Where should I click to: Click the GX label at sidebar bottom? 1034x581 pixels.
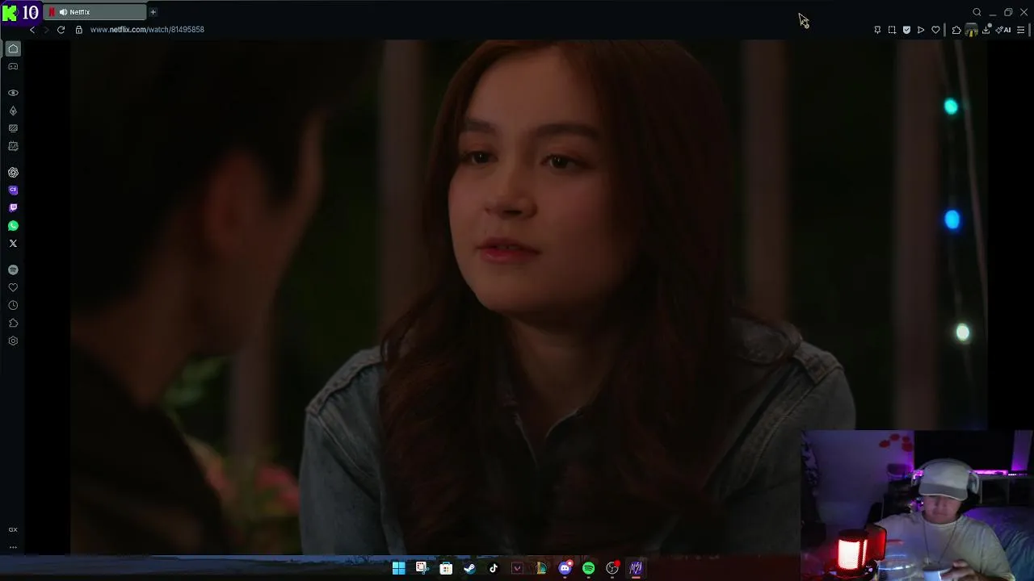[13, 529]
